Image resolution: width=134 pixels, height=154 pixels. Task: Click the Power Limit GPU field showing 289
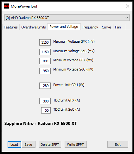[x=45, y=86]
